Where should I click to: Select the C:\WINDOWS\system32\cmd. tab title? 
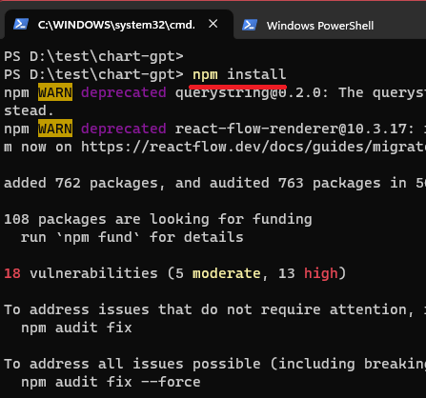click(116, 25)
